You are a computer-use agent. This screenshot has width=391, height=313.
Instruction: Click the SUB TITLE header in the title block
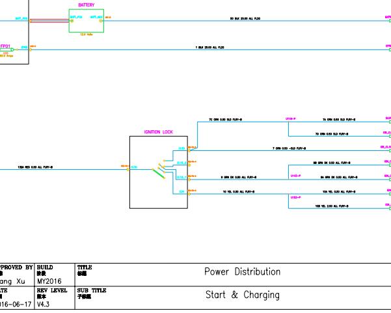click(92, 291)
